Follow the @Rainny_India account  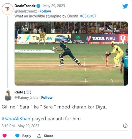pyautogui.click(x=47, y=98)
